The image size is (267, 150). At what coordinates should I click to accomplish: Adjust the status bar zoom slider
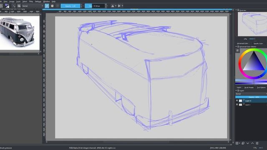click(x=261, y=148)
